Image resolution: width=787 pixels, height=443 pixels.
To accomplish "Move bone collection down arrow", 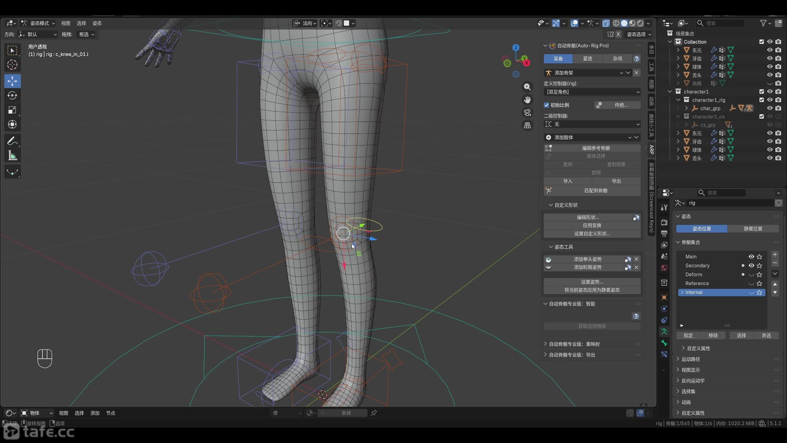I will (775, 293).
